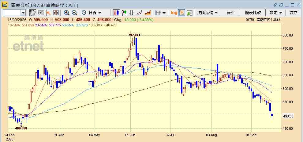Switch to OHLC bar chart type

pos(131,13)
